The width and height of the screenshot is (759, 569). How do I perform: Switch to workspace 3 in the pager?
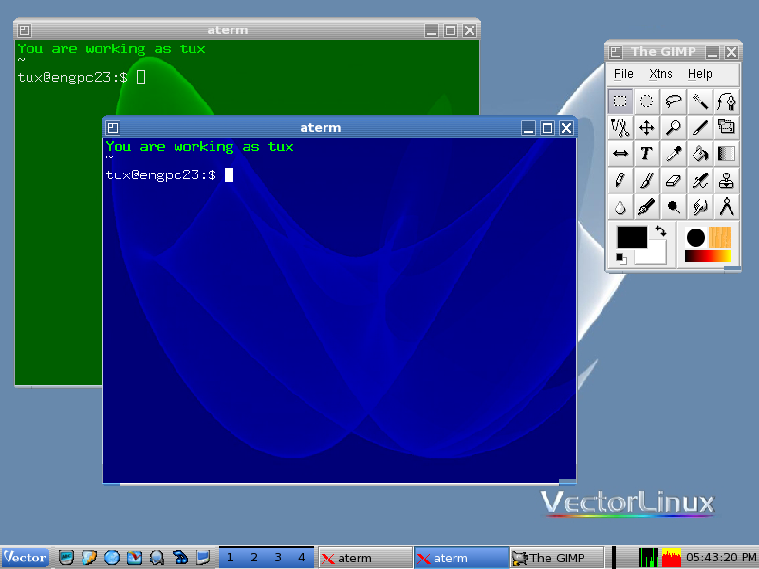click(x=278, y=558)
